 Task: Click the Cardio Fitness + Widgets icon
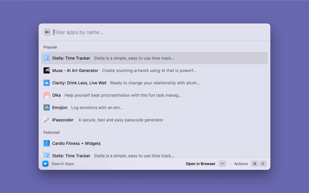[x=47, y=143]
